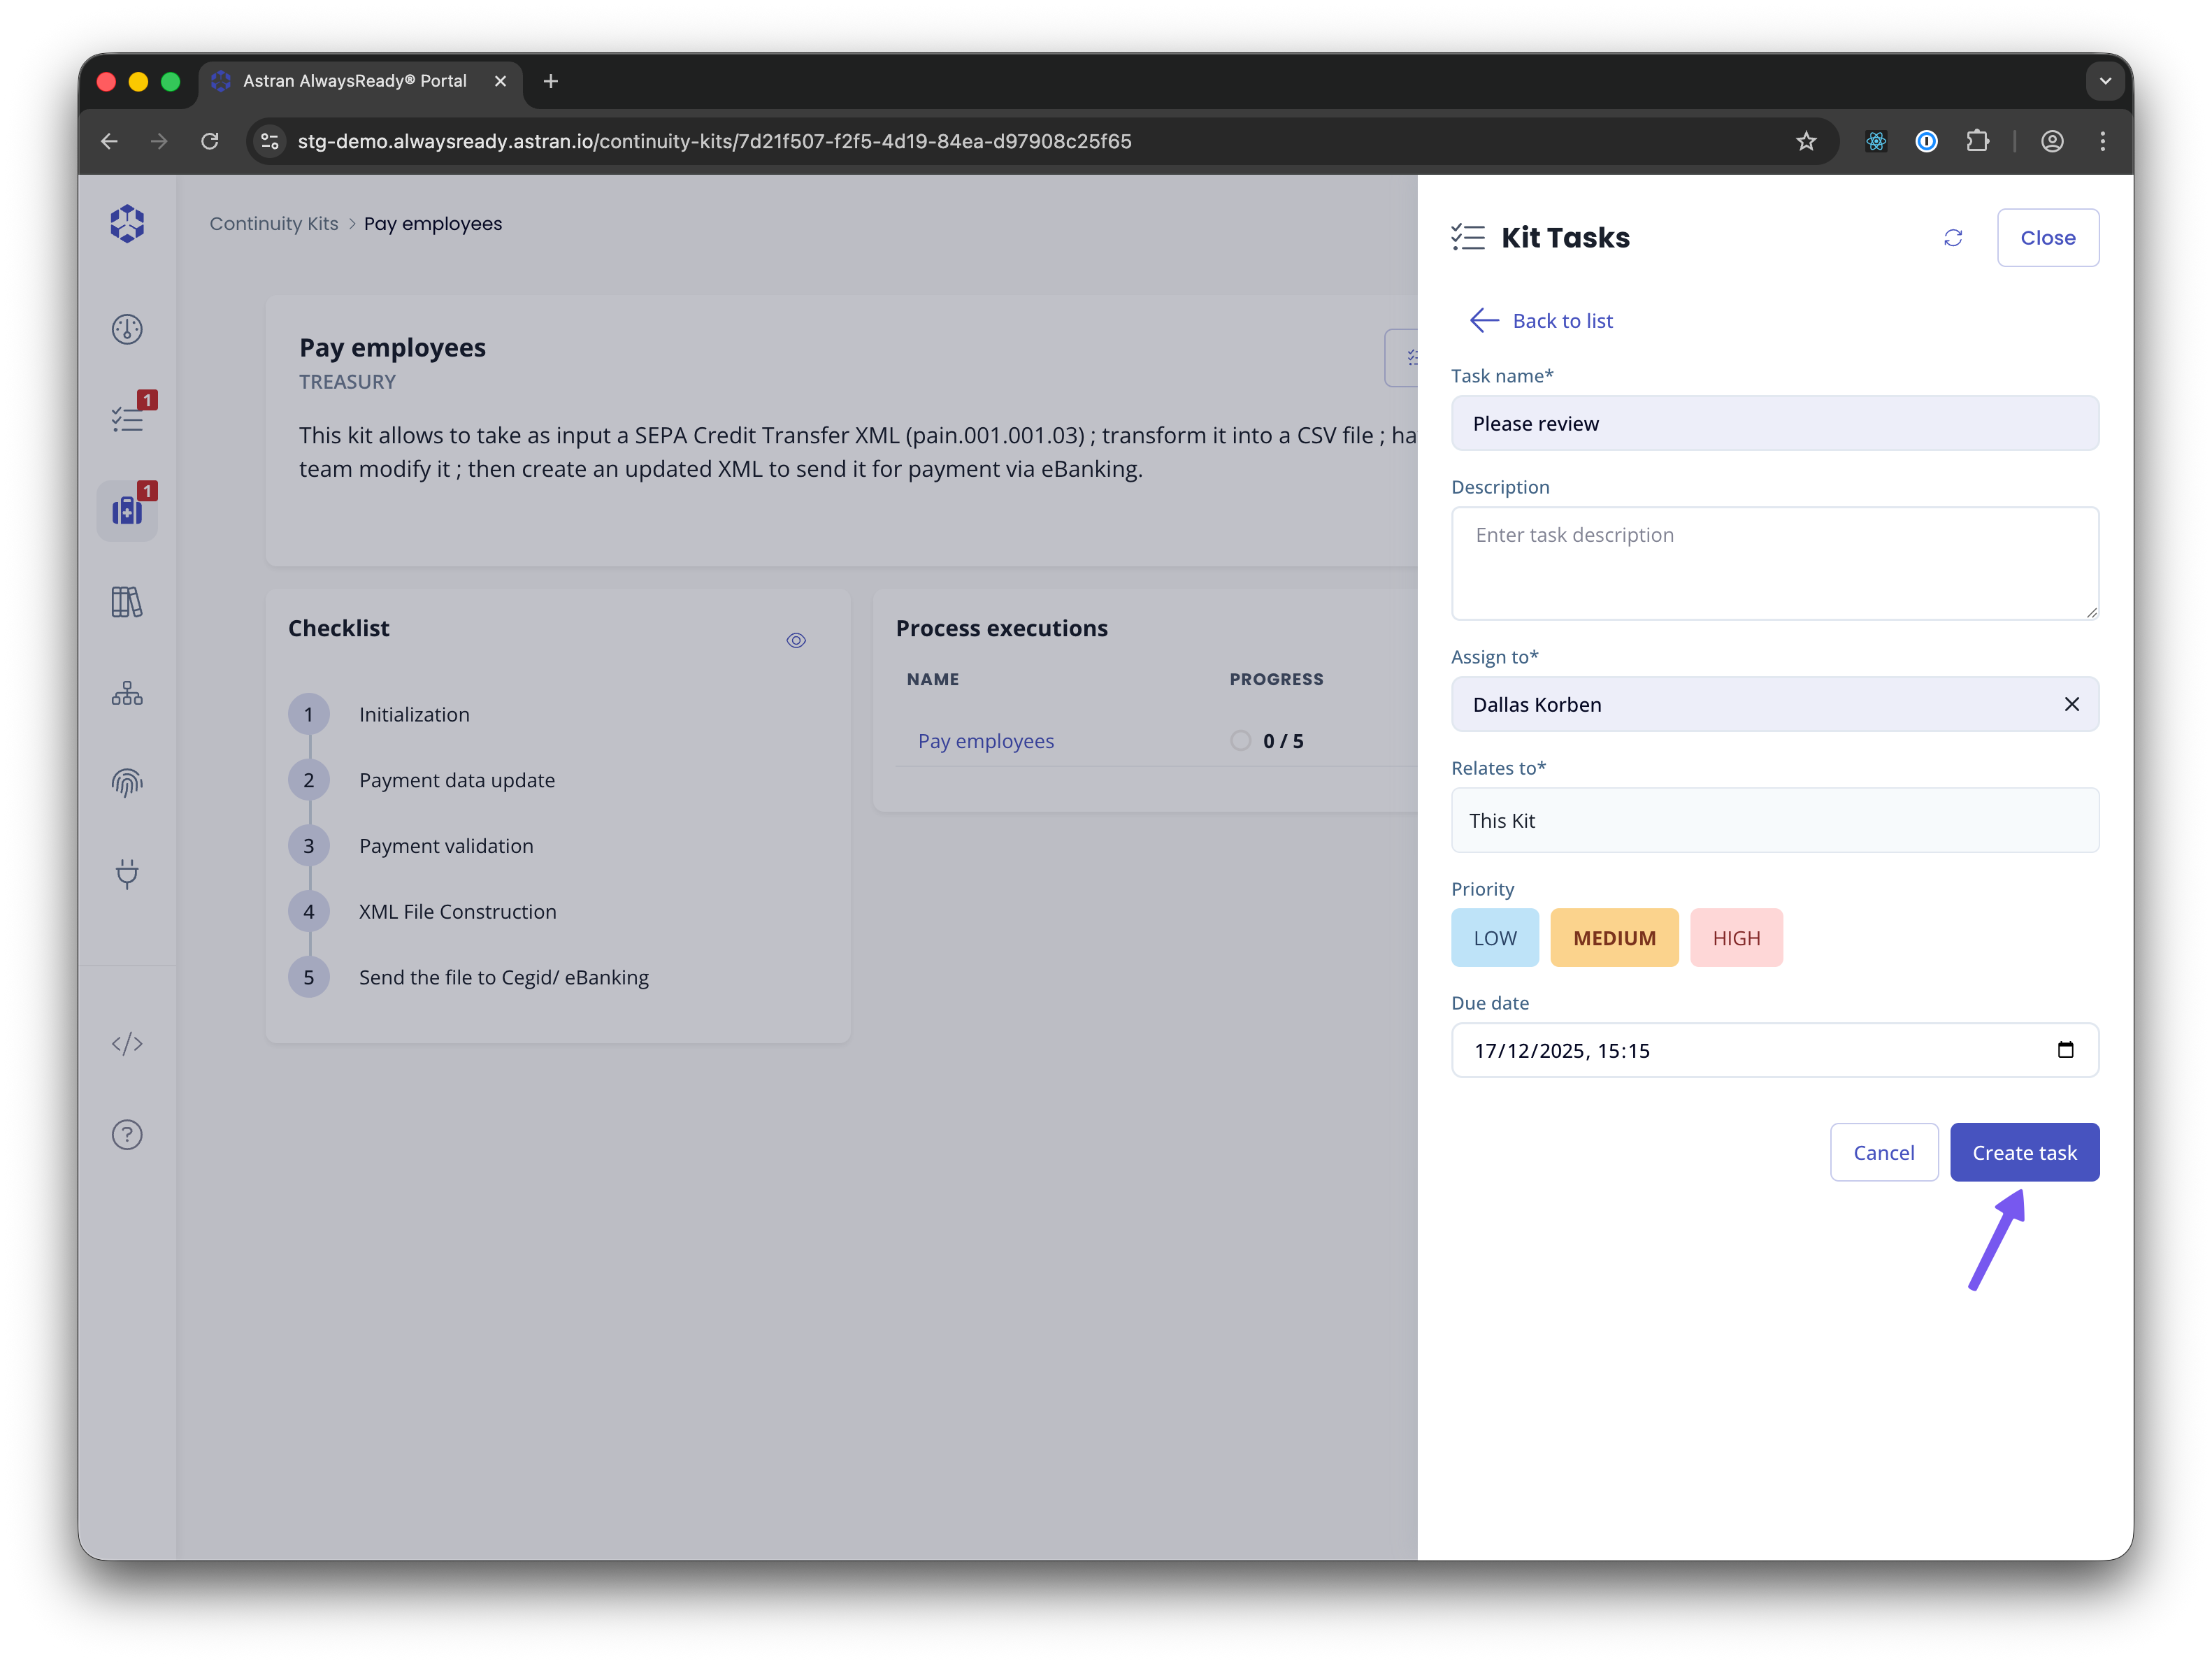Open the due date calendar picker

(x=2065, y=1050)
